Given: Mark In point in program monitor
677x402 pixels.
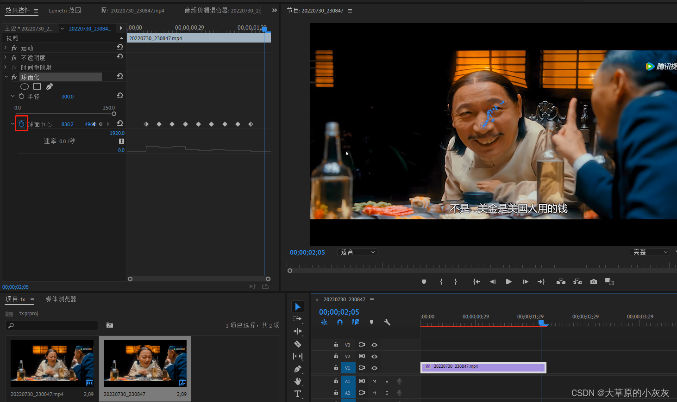Looking at the screenshot, I should tap(441, 282).
